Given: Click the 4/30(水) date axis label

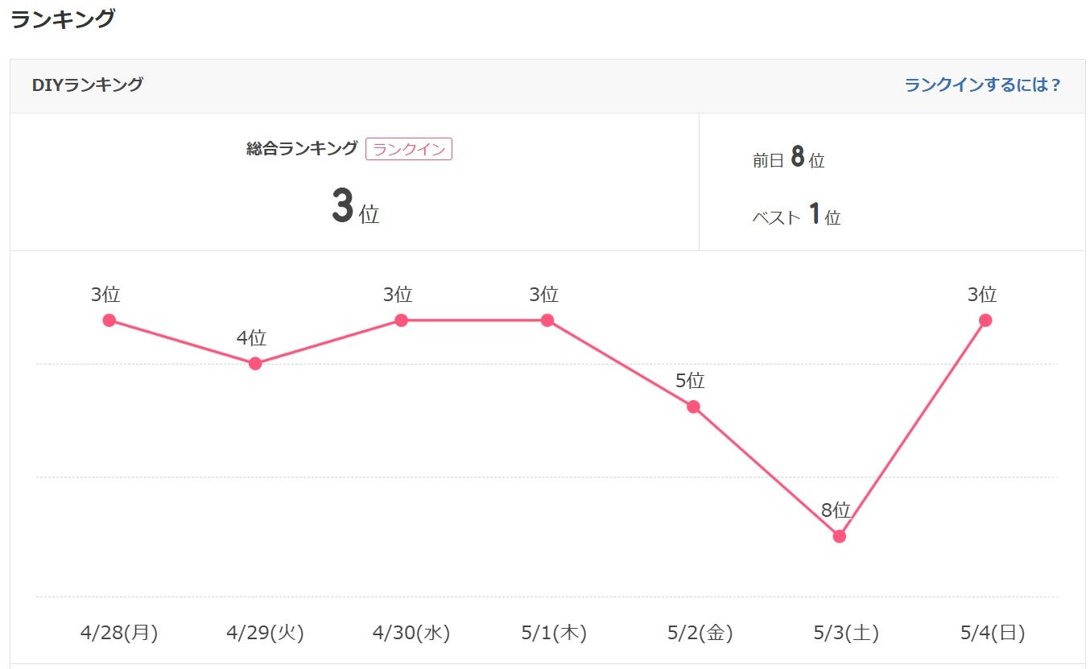Looking at the screenshot, I should point(411,634).
